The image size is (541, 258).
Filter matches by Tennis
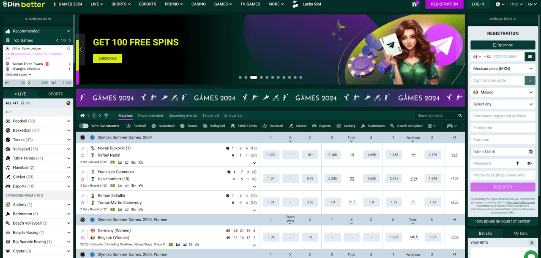click(189, 126)
